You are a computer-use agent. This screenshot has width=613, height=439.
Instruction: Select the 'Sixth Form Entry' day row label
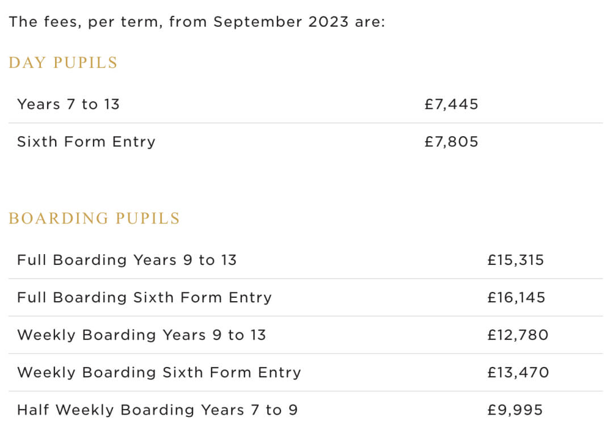86,142
